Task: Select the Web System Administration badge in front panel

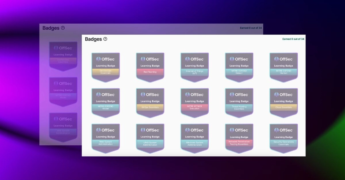Action: tap(106, 138)
